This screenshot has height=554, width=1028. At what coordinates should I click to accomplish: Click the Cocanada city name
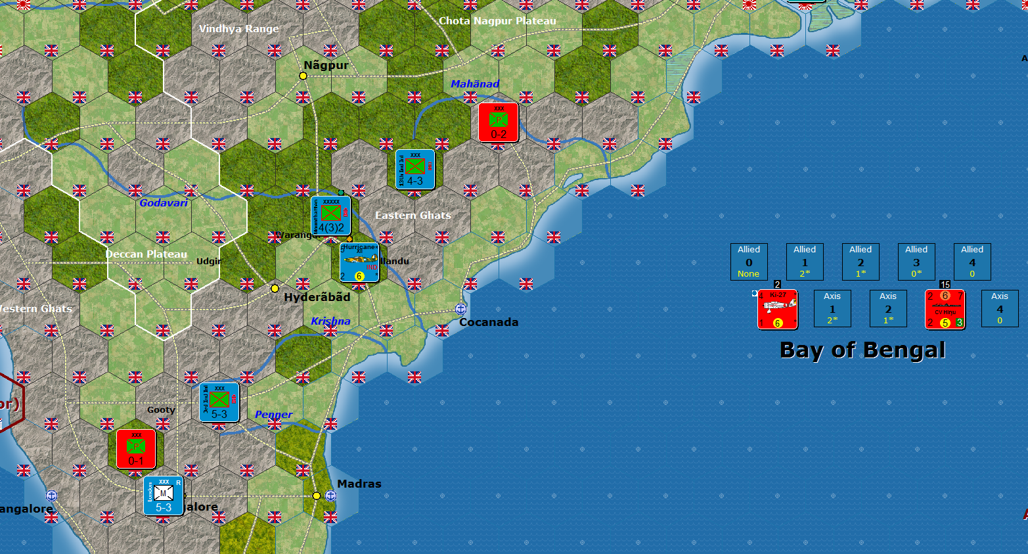(489, 322)
